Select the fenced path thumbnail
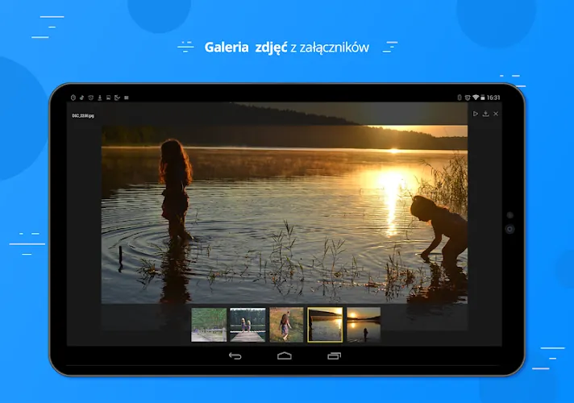Viewport: 574px width, 403px height. point(209,325)
